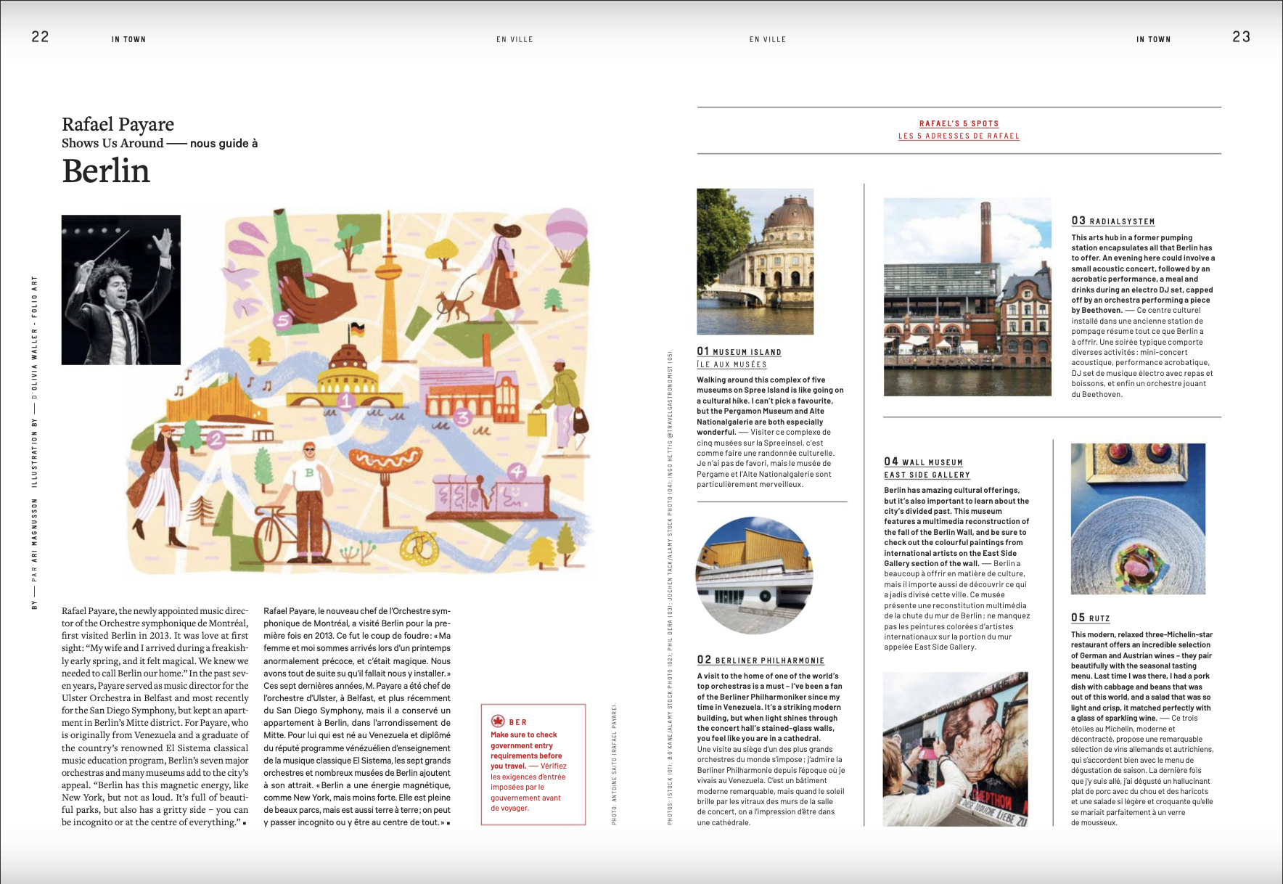This screenshot has width=1283, height=884.
Task: Click the vertical PHOTOS ISTOCK credits line
Action: [x=670, y=588]
